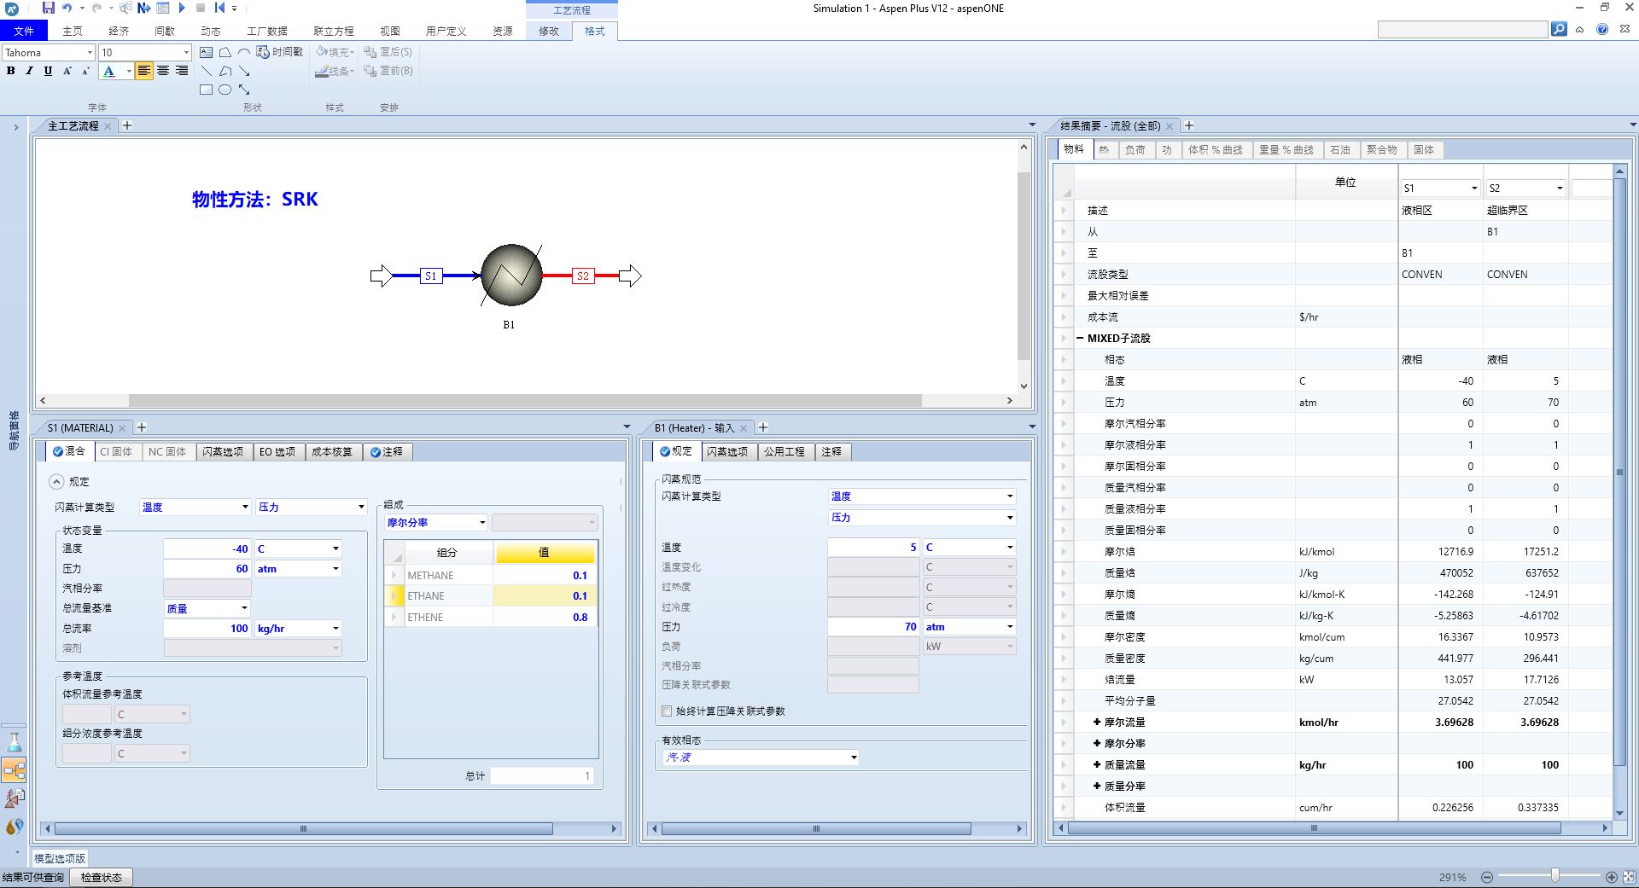This screenshot has width=1639, height=888.
Task: Apply italic formatting to text
Action: [x=29, y=71]
